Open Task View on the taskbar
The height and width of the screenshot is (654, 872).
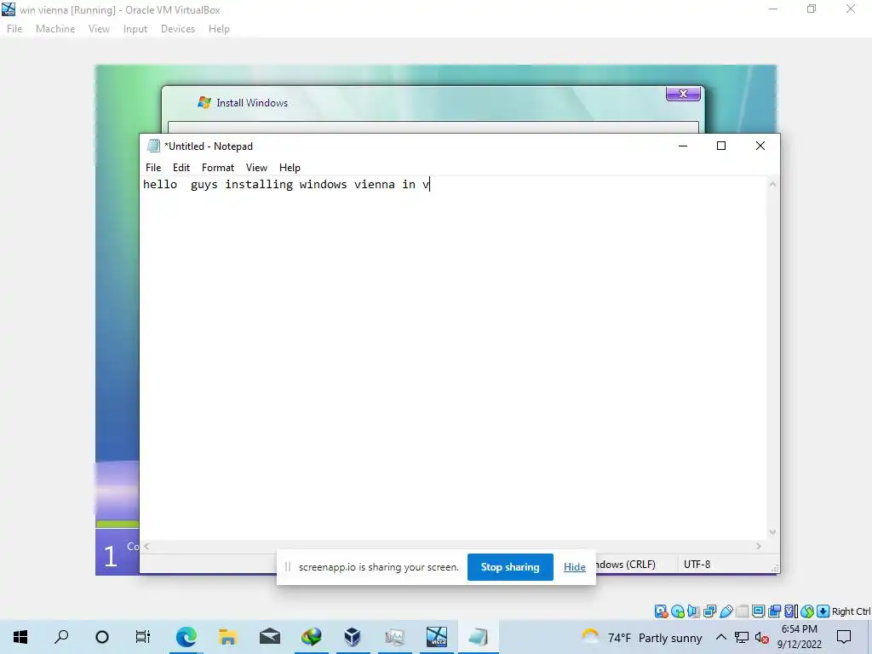[x=143, y=637]
